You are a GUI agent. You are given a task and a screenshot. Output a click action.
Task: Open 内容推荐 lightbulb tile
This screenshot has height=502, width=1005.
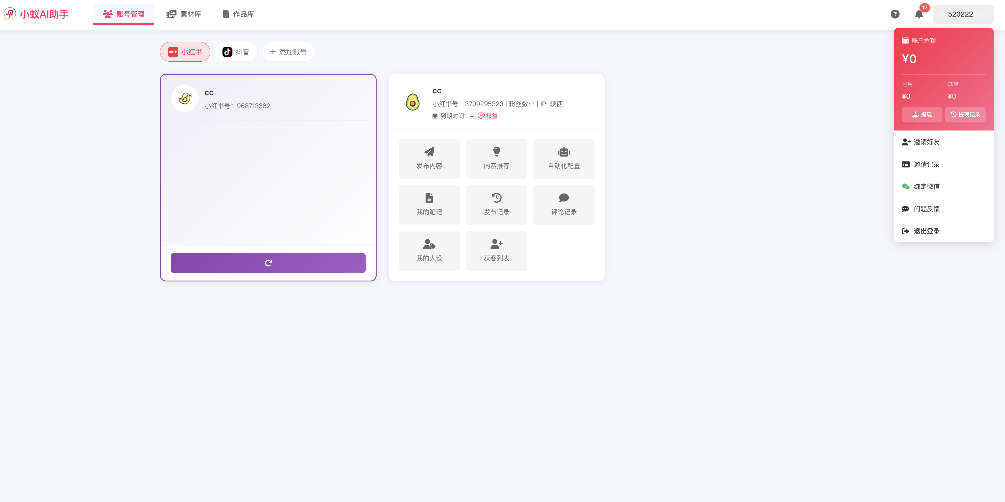coord(496,159)
